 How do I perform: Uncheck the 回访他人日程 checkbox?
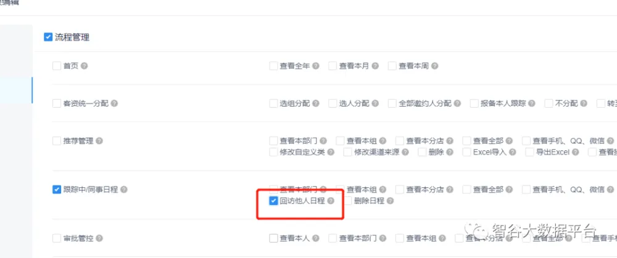click(x=273, y=201)
